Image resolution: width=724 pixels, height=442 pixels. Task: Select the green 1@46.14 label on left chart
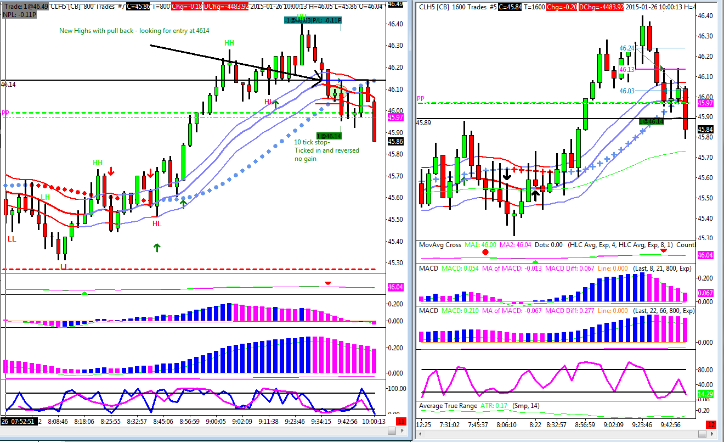[x=329, y=136]
